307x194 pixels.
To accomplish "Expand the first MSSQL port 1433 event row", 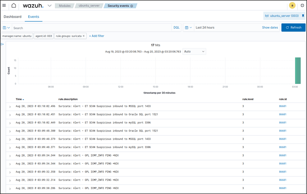I will (10, 107).
